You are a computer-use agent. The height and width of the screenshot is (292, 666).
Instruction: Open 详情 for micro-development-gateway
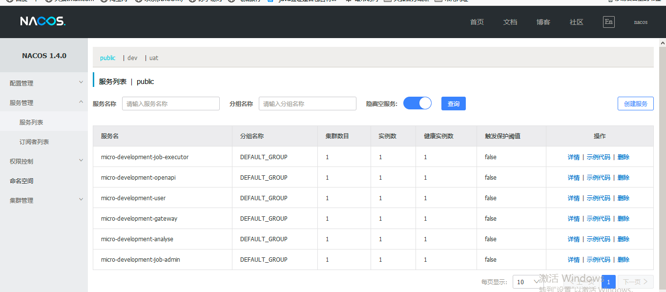[x=574, y=219]
